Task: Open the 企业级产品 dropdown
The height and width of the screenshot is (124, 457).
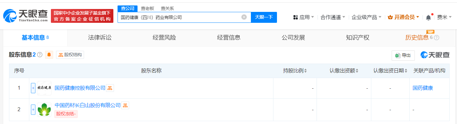Action: coord(367,17)
